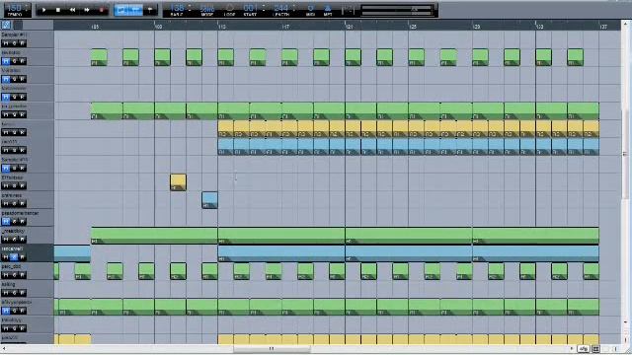Click the Fast Forward transport button
Viewport: 632px width, 355px height.
[87, 10]
